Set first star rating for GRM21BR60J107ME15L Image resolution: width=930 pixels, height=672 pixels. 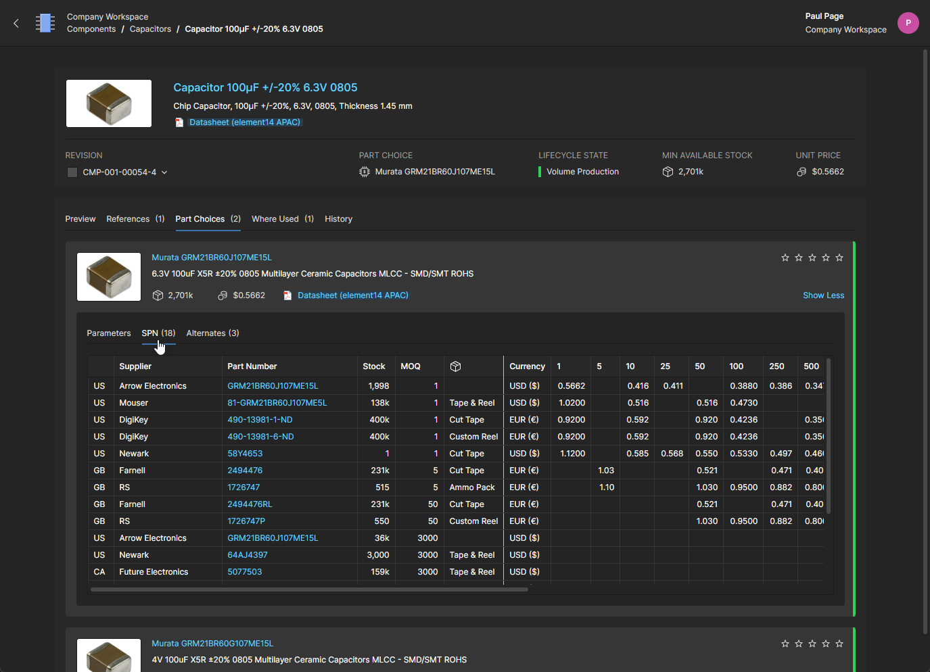[x=785, y=258]
